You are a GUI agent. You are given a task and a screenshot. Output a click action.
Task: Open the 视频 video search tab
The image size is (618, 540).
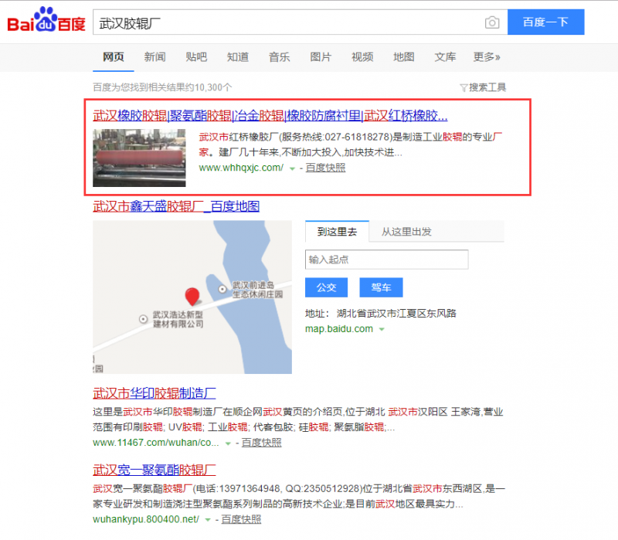click(x=362, y=57)
